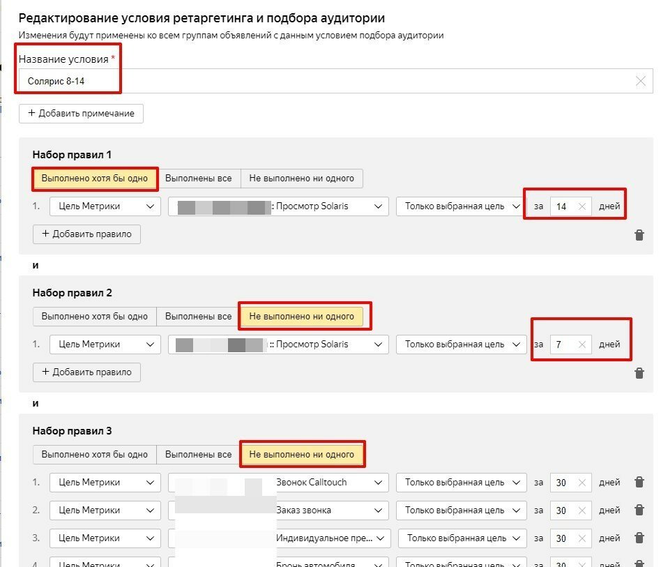661x567 pixels.
Task: Select 'Выполнены все' in rule set 2
Action: [199, 316]
